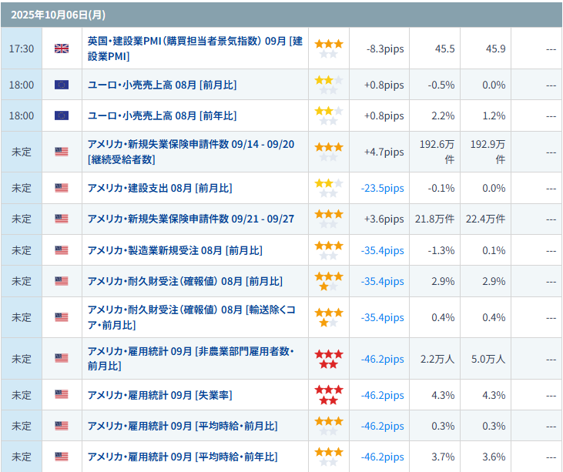Click the star rating for 英国 建設業PMI
Screen dimensions: 563x472
329,49
